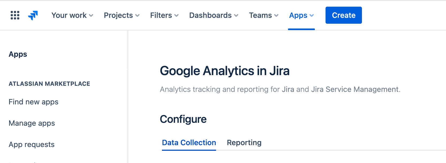
Task: Switch to the Reporting tab
Action: coord(244,142)
